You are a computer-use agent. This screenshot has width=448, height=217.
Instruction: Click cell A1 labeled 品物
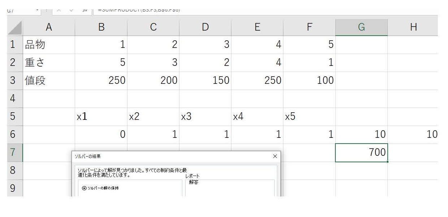[49, 45]
